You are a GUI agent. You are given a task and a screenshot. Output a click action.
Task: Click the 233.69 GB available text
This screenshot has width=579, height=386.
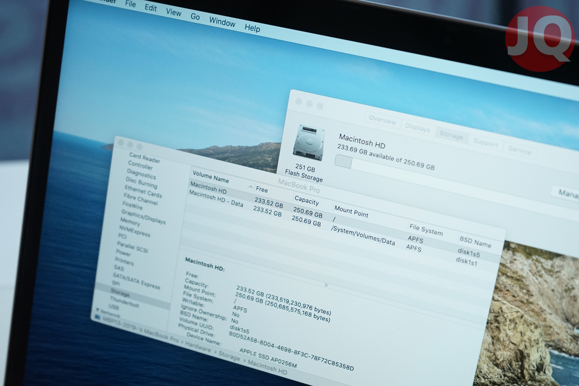point(386,157)
